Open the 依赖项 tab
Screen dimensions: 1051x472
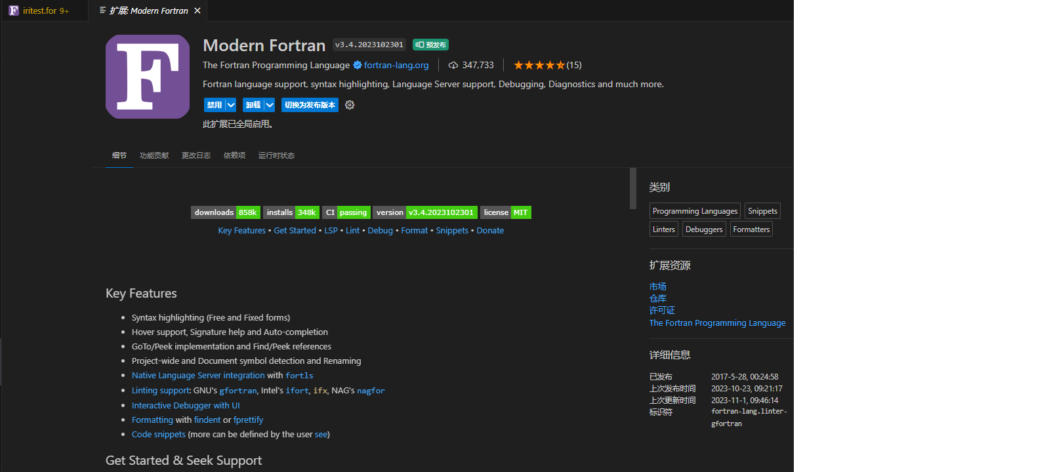click(234, 155)
